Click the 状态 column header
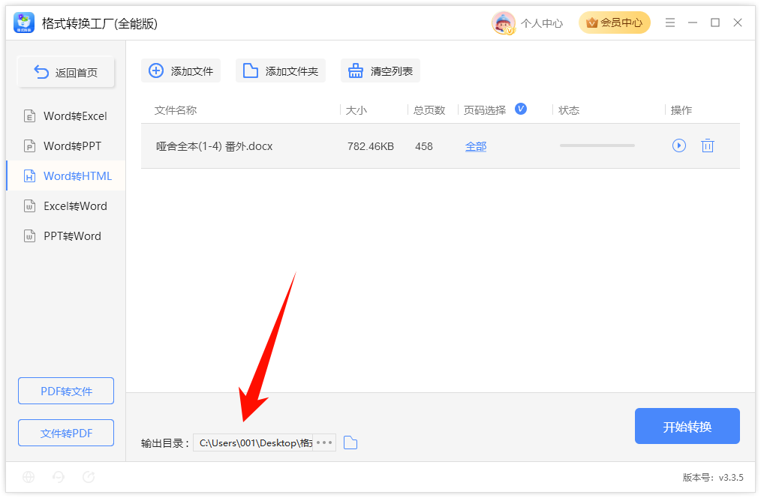761x498 pixels. (x=569, y=110)
